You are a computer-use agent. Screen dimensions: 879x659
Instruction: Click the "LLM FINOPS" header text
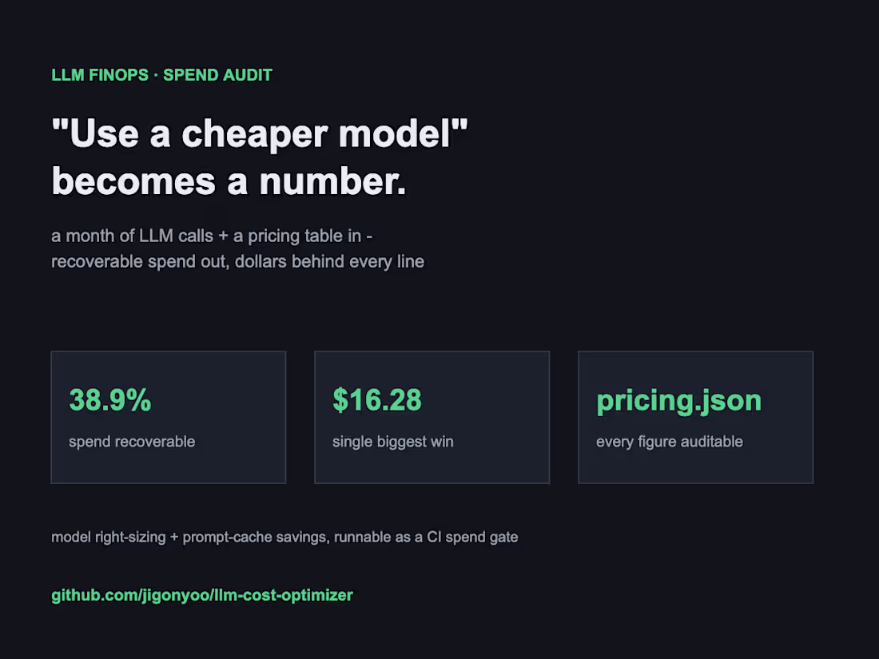[x=100, y=75]
